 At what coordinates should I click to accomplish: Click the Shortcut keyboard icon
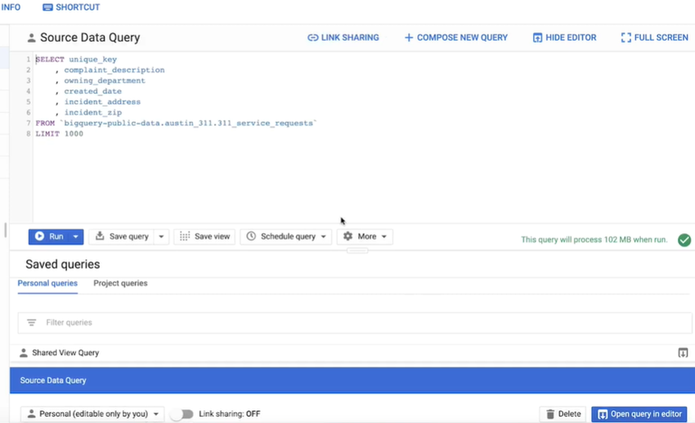(47, 7)
